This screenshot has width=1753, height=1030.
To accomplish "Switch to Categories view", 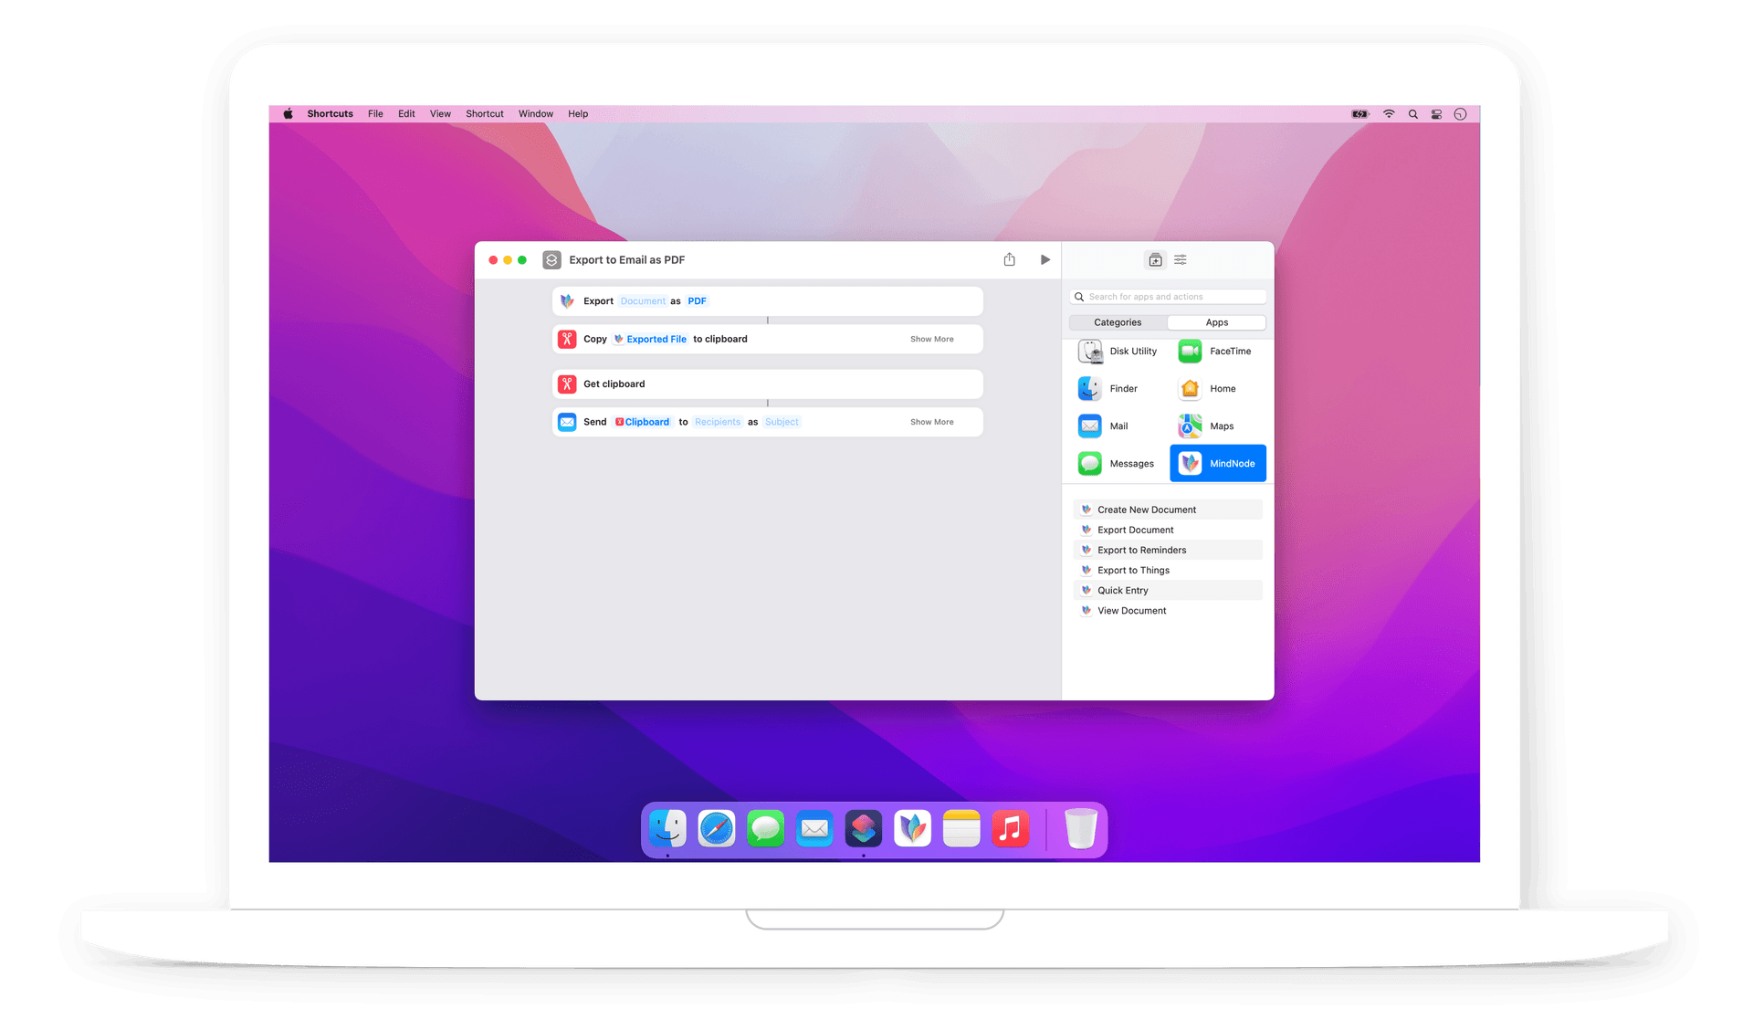I will click(x=1117, y=322).
